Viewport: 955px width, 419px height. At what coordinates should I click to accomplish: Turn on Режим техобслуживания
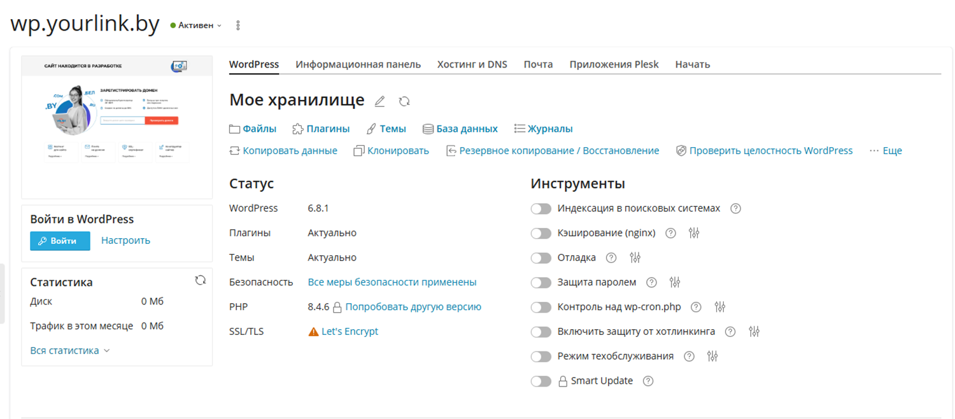(x=541, y=357)
